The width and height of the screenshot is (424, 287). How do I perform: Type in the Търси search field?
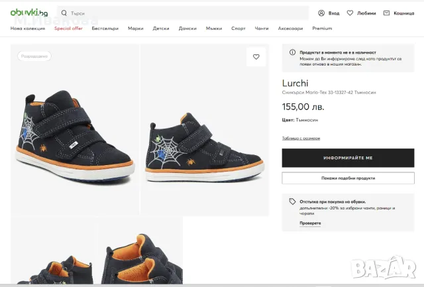click(x=185, y=13)
